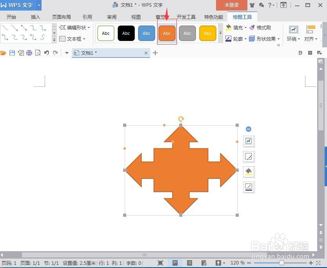Open the quick access toolbar dropdown
This screenshot has height=268, width=327.
click(x=67, y=53)
